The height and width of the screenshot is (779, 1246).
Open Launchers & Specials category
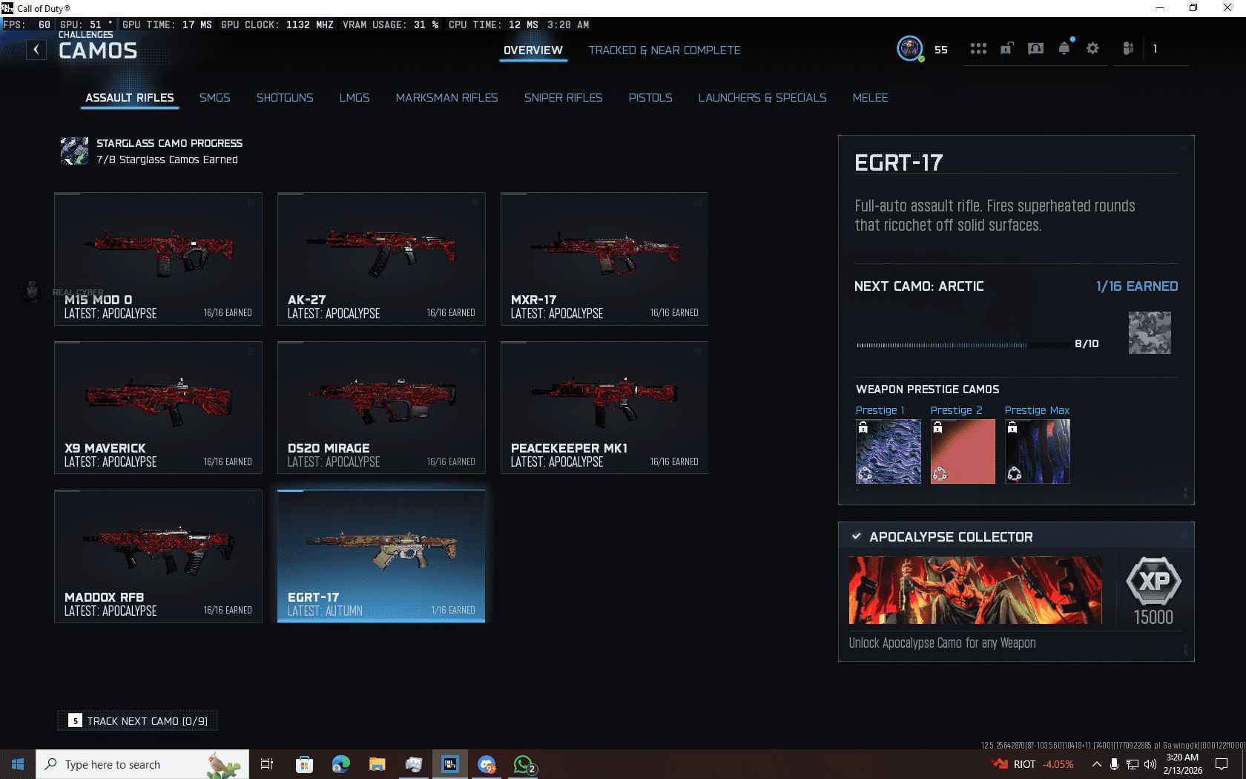[x=762, y=97]
